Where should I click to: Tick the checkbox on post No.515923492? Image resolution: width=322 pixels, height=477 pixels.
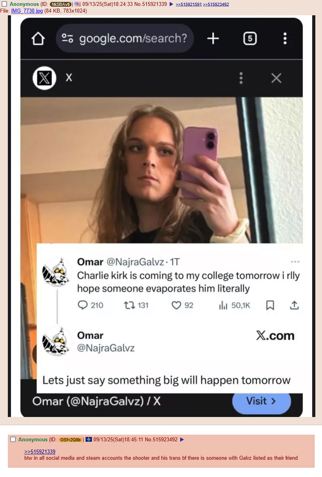tap(13, 439)
